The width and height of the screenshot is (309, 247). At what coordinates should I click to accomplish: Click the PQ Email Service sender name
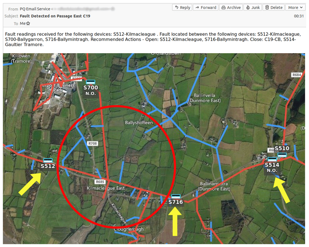[35, 9]
